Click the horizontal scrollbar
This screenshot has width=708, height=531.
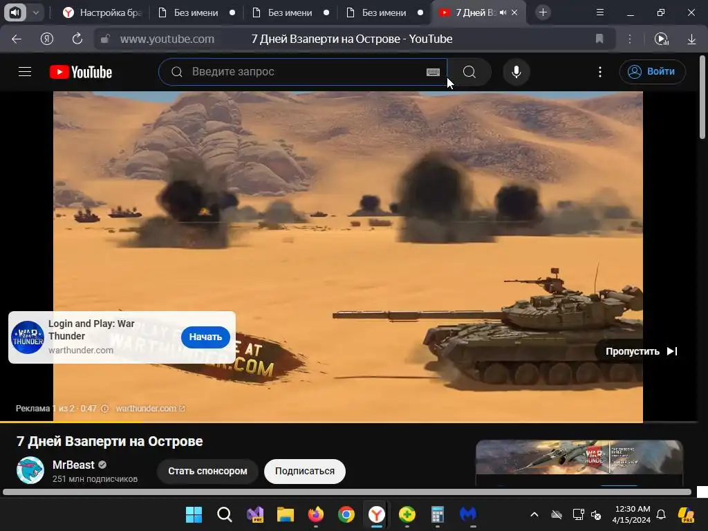347,492
